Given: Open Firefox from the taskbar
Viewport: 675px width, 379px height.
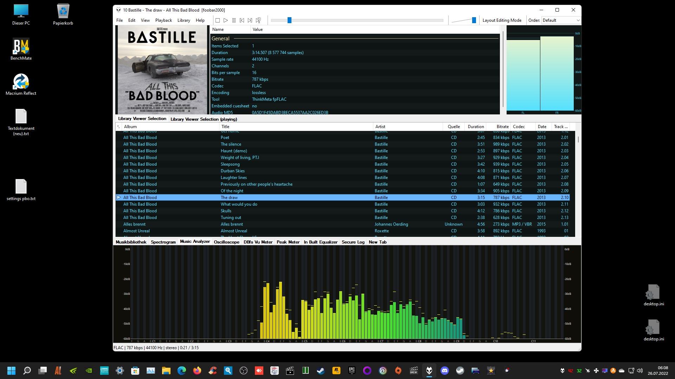Looking at the screenshot, I should pos(197,371).
